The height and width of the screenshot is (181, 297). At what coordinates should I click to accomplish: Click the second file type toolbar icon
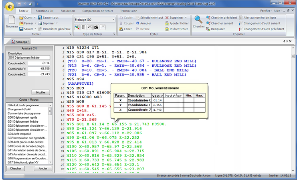83,27
